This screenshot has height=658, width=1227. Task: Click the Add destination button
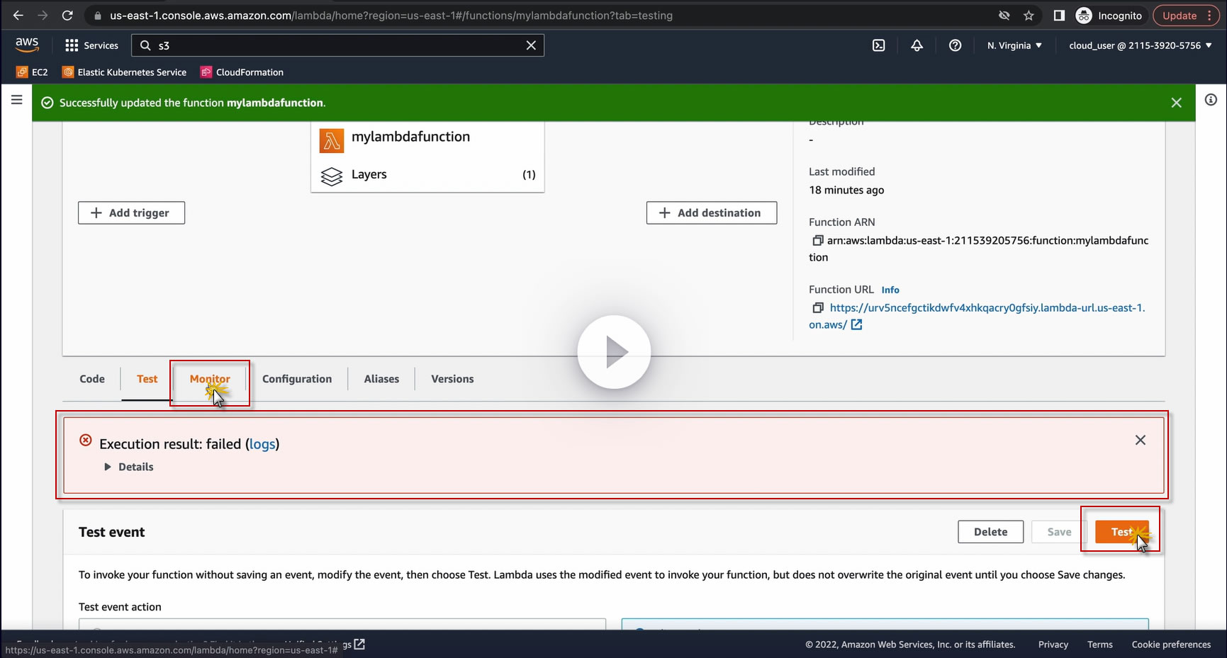coord(711,212)
